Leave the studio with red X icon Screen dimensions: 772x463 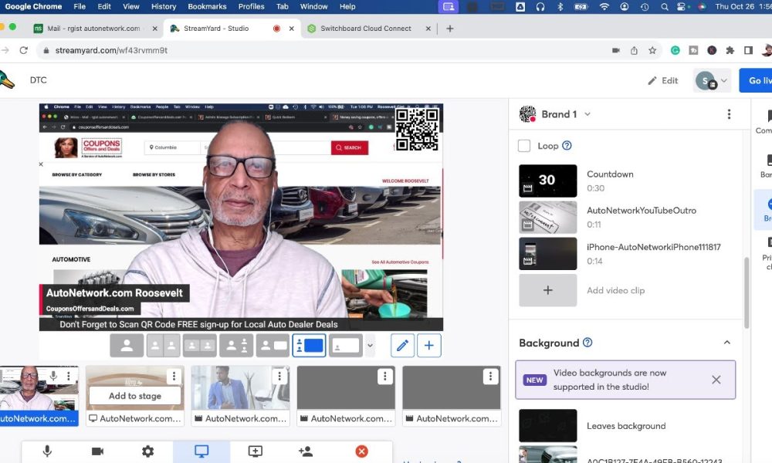point(361,451)
